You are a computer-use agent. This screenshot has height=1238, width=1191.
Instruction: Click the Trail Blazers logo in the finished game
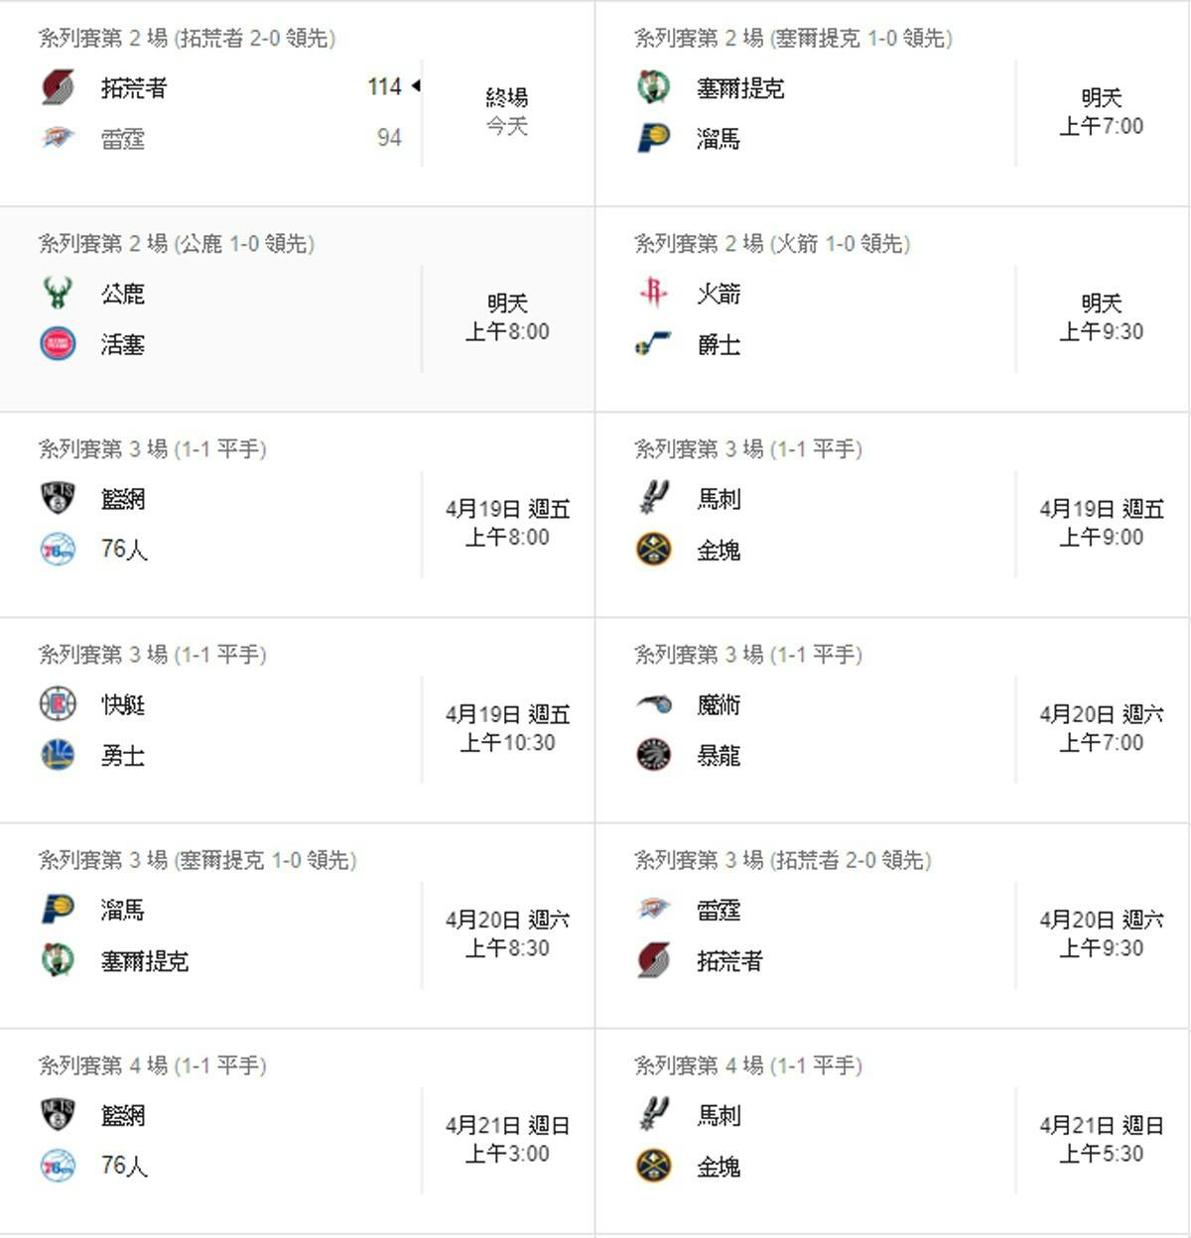coord(58,87)
